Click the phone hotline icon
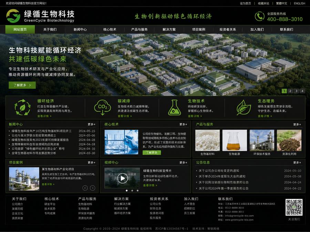Screen dimensions: 310x232 (x=260, y=16)
